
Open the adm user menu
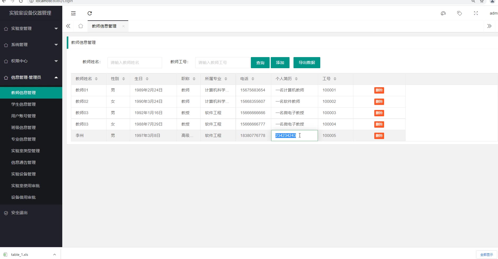493,13
